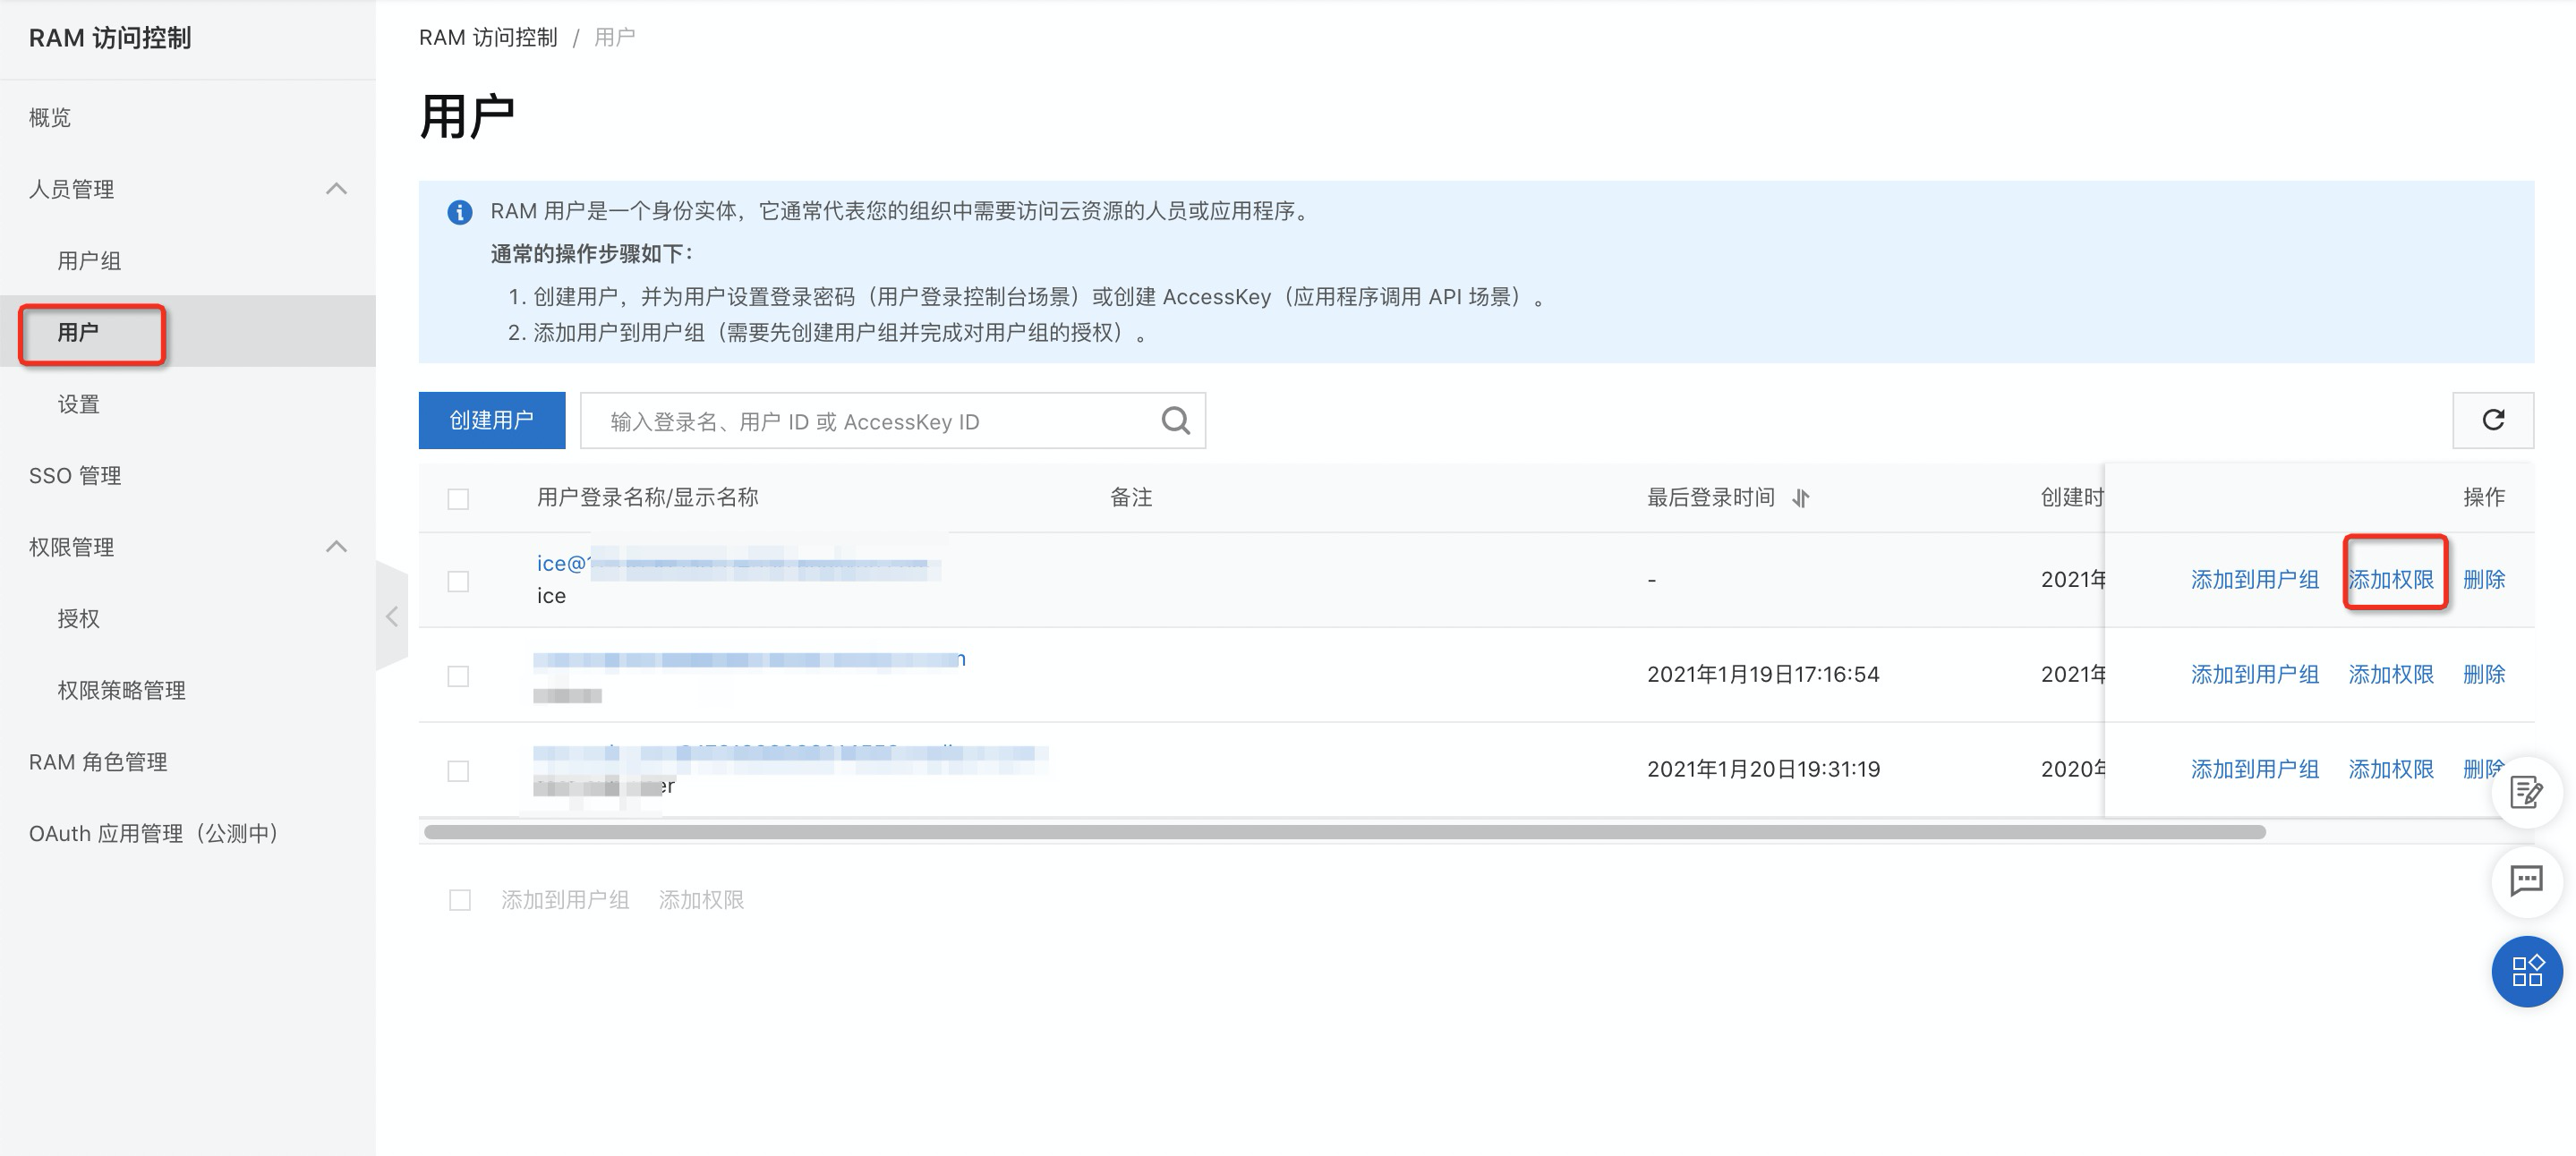Image resolution: width=2576 pixels, height=1156 pixels.
Task: Click bottom batch 添加权限 link
Action: click(x=701, y=900)
